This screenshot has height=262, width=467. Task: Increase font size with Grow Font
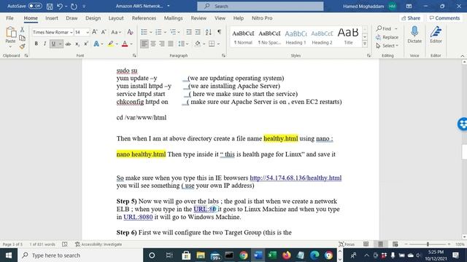[94, 32]
